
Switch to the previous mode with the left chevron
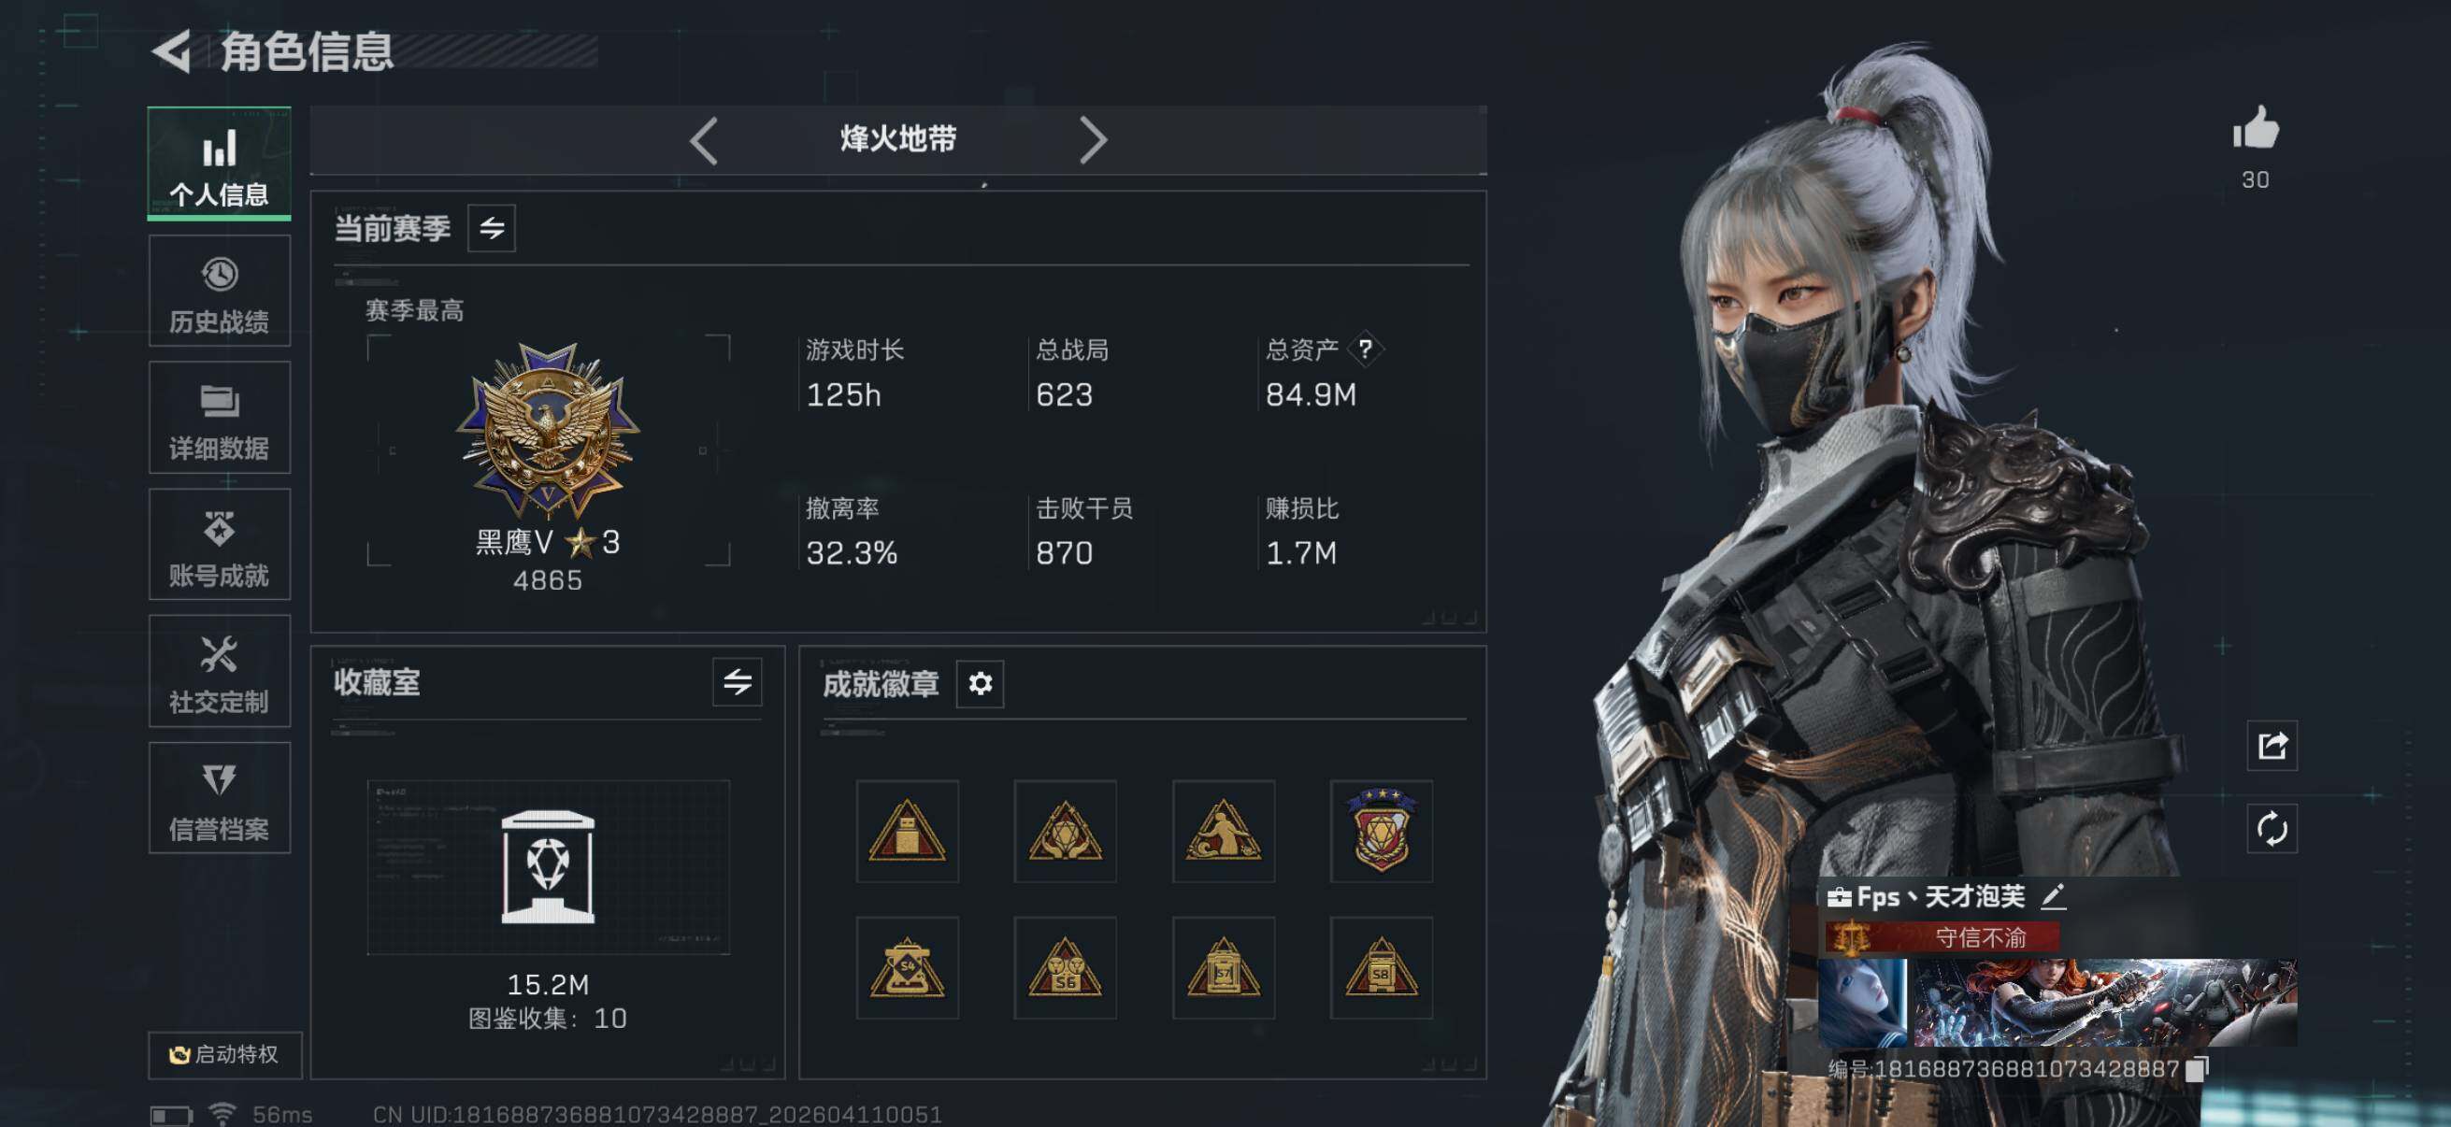[x=704, y=141]
